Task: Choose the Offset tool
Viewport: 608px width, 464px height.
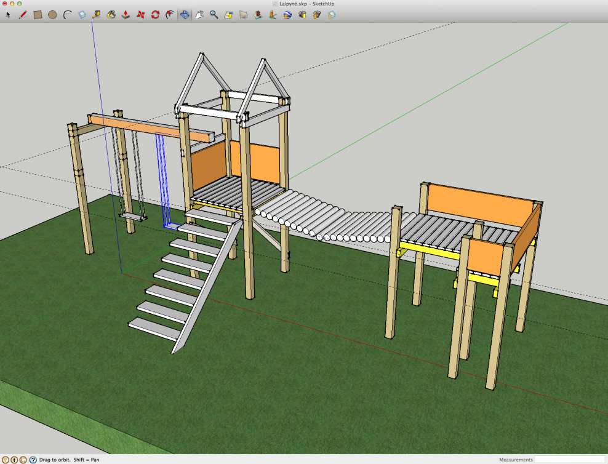Action: (x=170, y=15)
